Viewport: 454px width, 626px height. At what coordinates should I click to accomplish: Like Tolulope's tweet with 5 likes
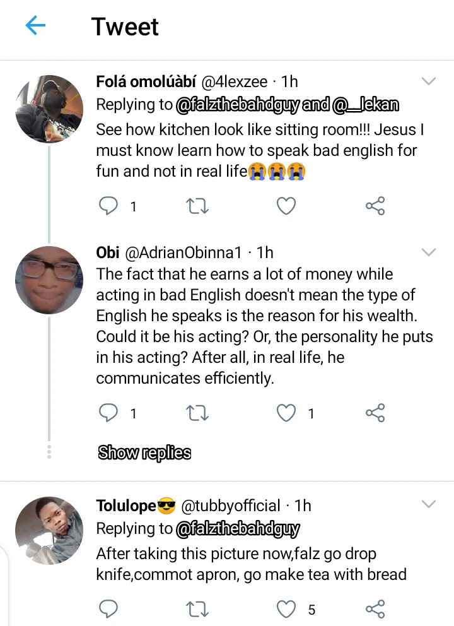(x=287, y=609)
